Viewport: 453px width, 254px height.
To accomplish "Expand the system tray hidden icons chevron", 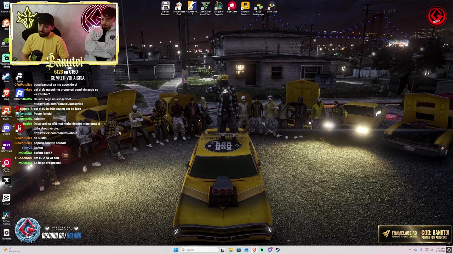I will coord(410,250).
